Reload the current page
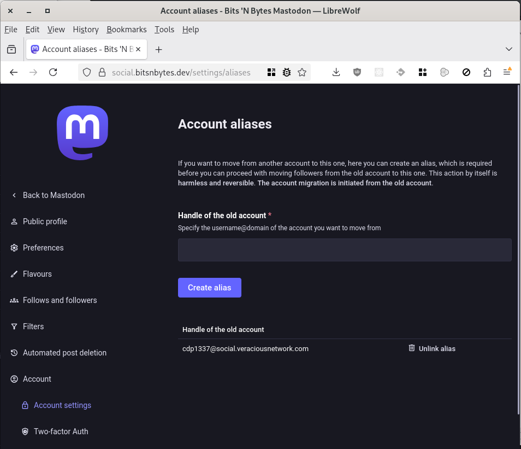521x449 pixels. [x=53, y=72]
